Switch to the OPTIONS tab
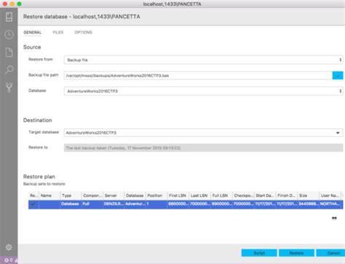 [83, 32]
